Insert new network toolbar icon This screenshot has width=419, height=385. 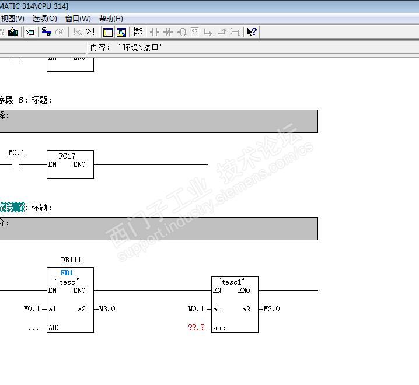[x=138, y=32]
